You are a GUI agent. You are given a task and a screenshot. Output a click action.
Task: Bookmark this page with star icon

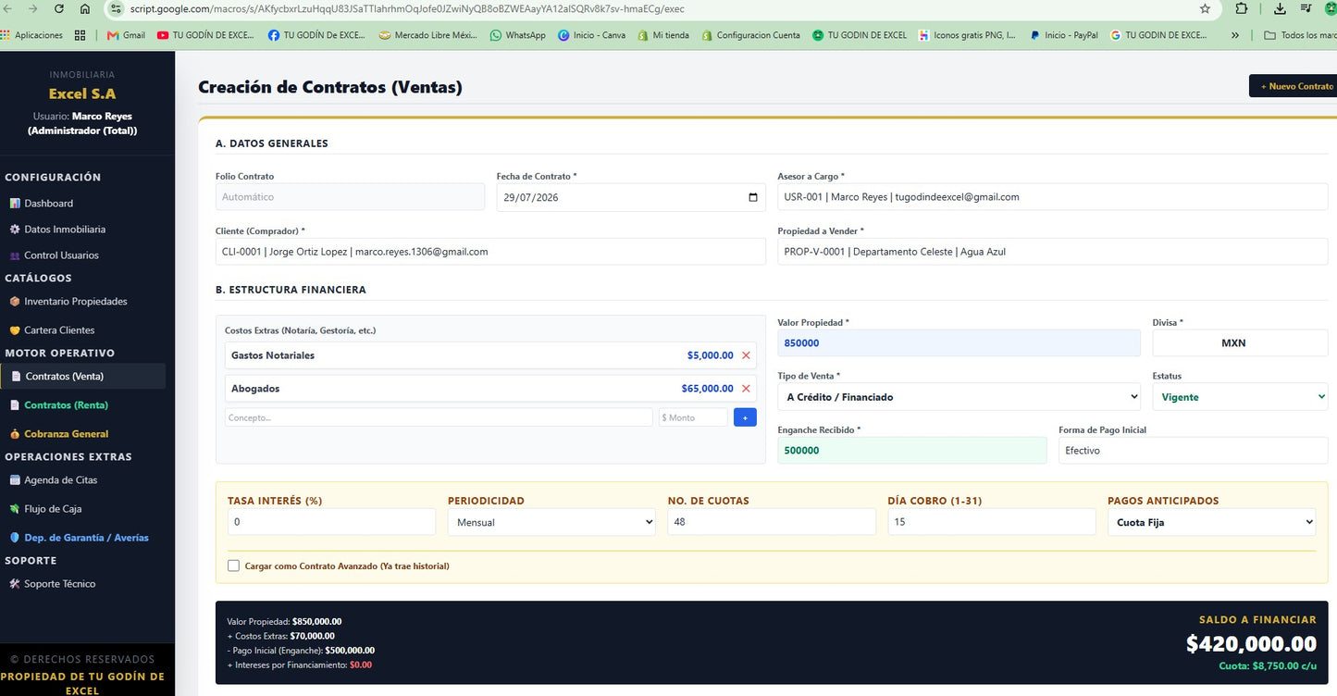pyautogui.click(x=1205, y=8)
